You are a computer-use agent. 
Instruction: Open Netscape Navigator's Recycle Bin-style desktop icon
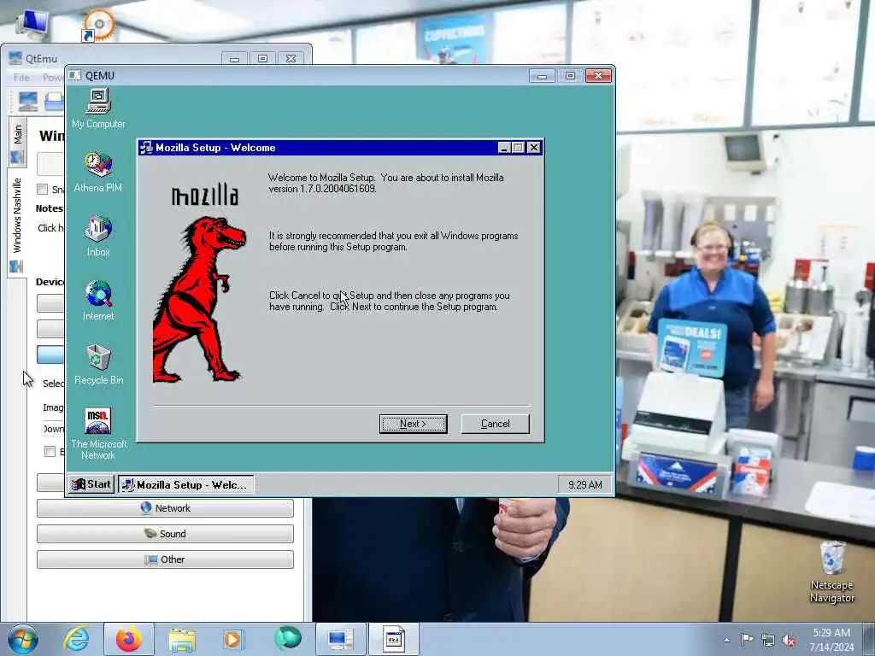click(x=831, y=571)
